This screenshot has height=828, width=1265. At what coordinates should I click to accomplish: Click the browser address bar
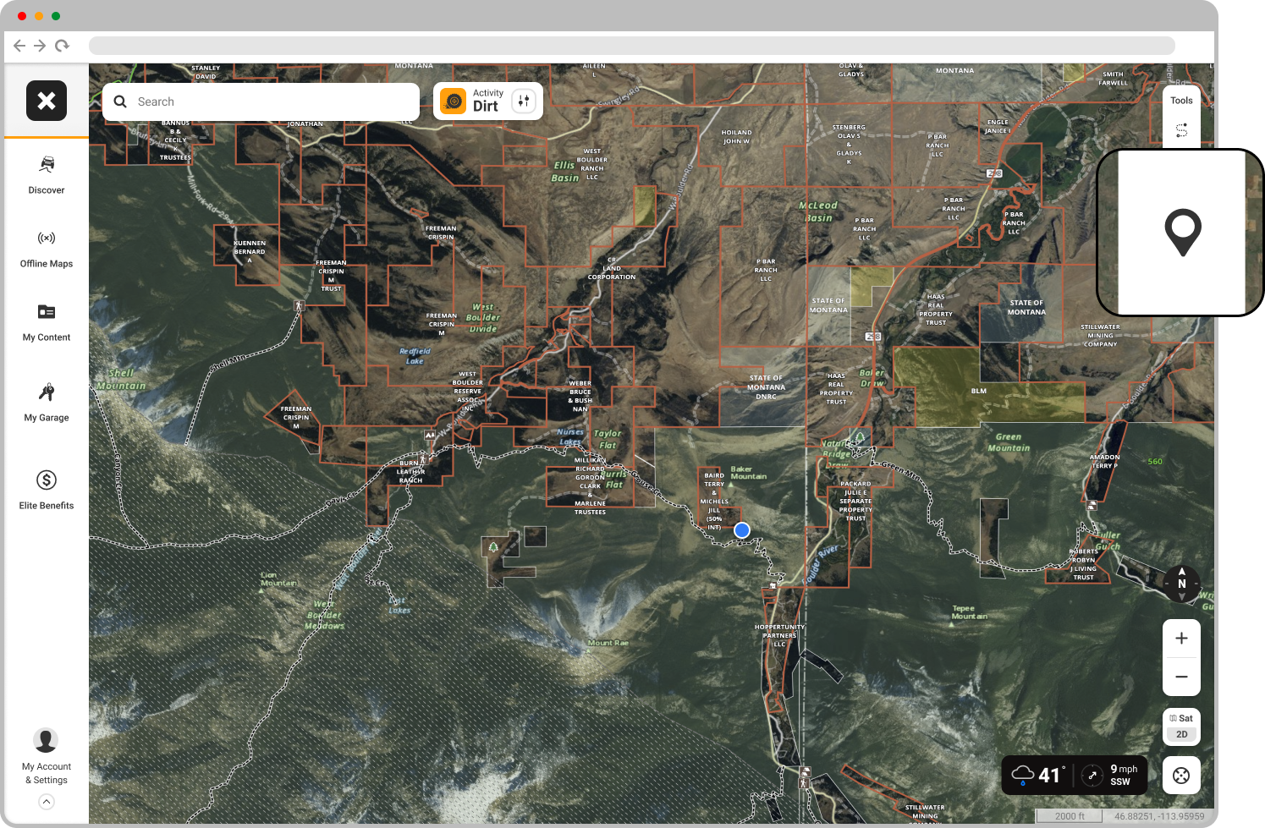coord(631,46)
